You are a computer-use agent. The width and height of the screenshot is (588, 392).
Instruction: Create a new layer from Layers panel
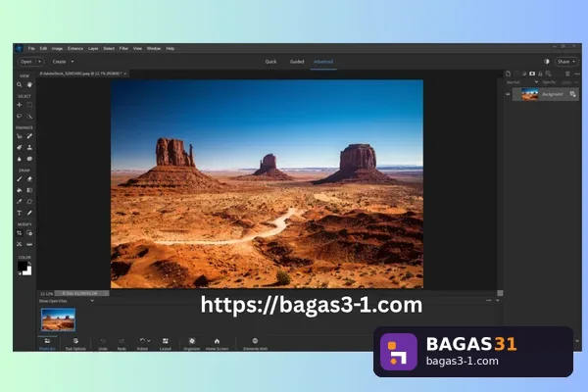click(x=508, y=73)
